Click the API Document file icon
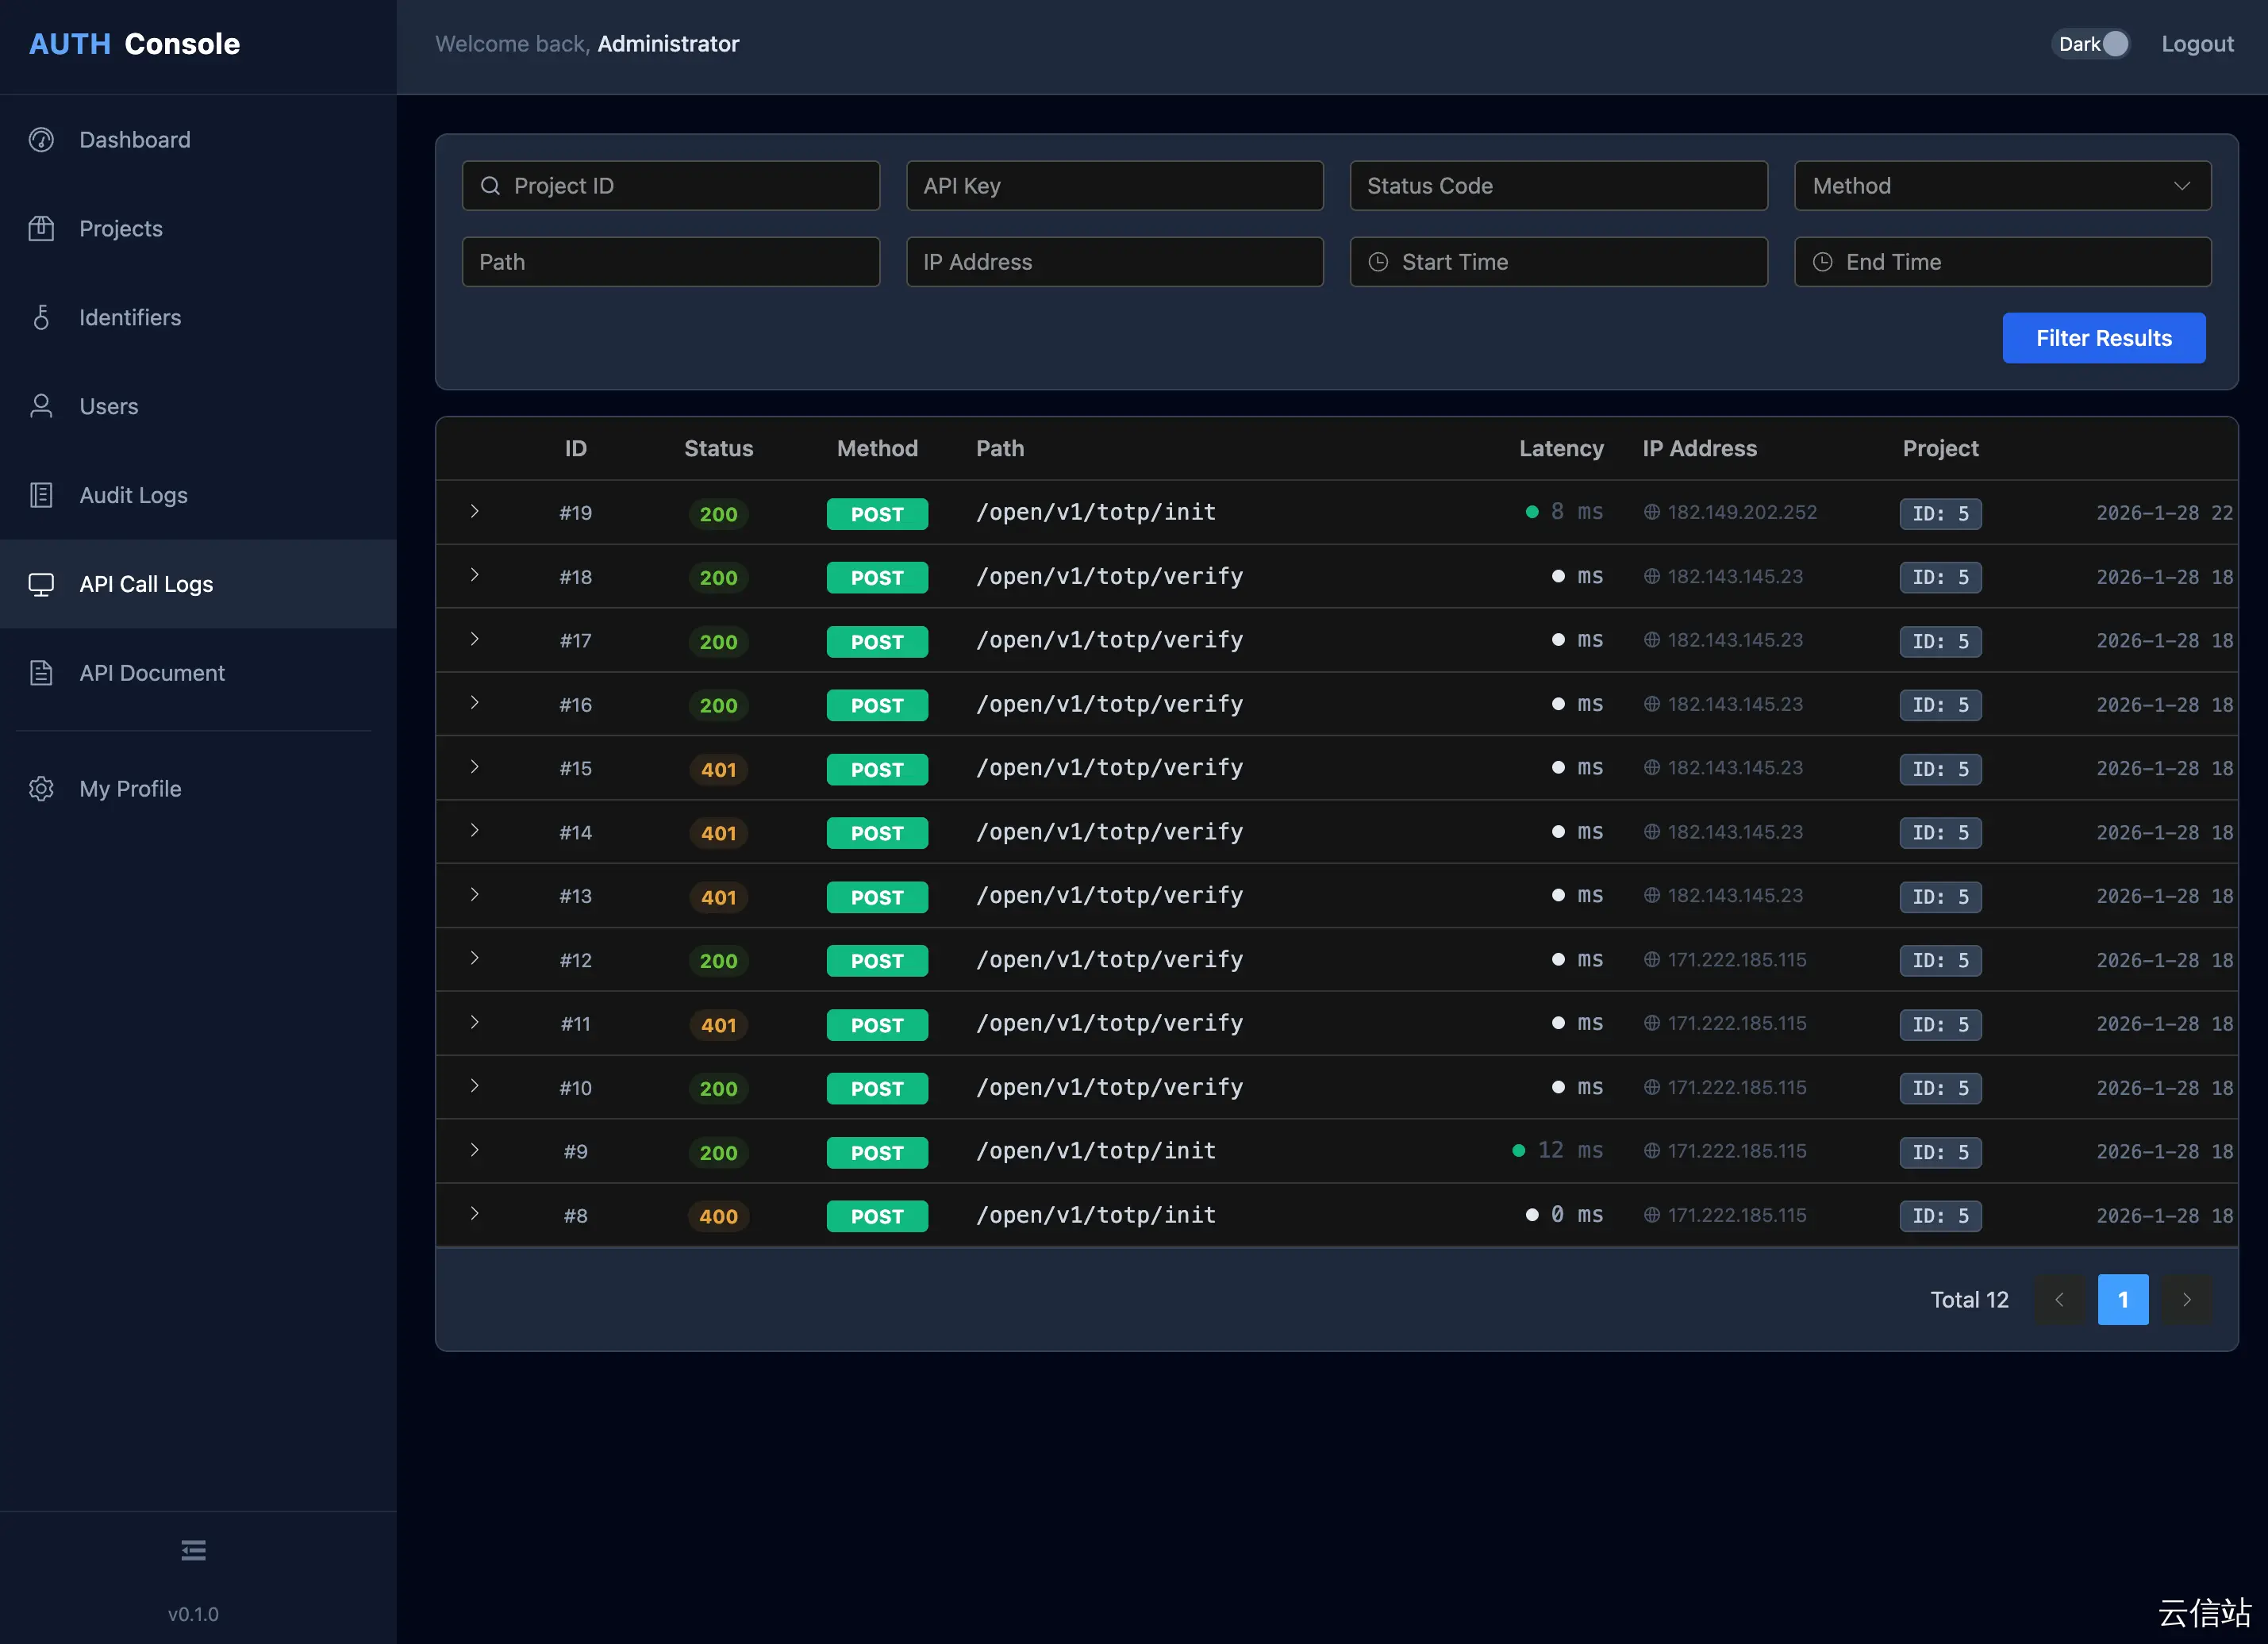Viewport: 2268px width, 1644px height. (x=41, y=673)
